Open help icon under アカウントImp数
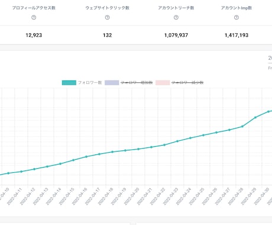 [x=237, y=18]
